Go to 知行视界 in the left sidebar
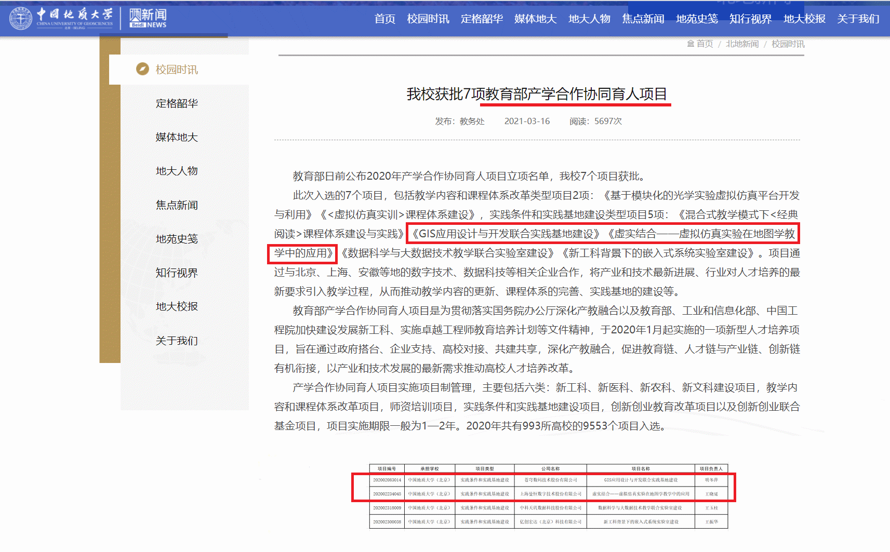This screenshot has width=890, height=552. click(177, 273)
